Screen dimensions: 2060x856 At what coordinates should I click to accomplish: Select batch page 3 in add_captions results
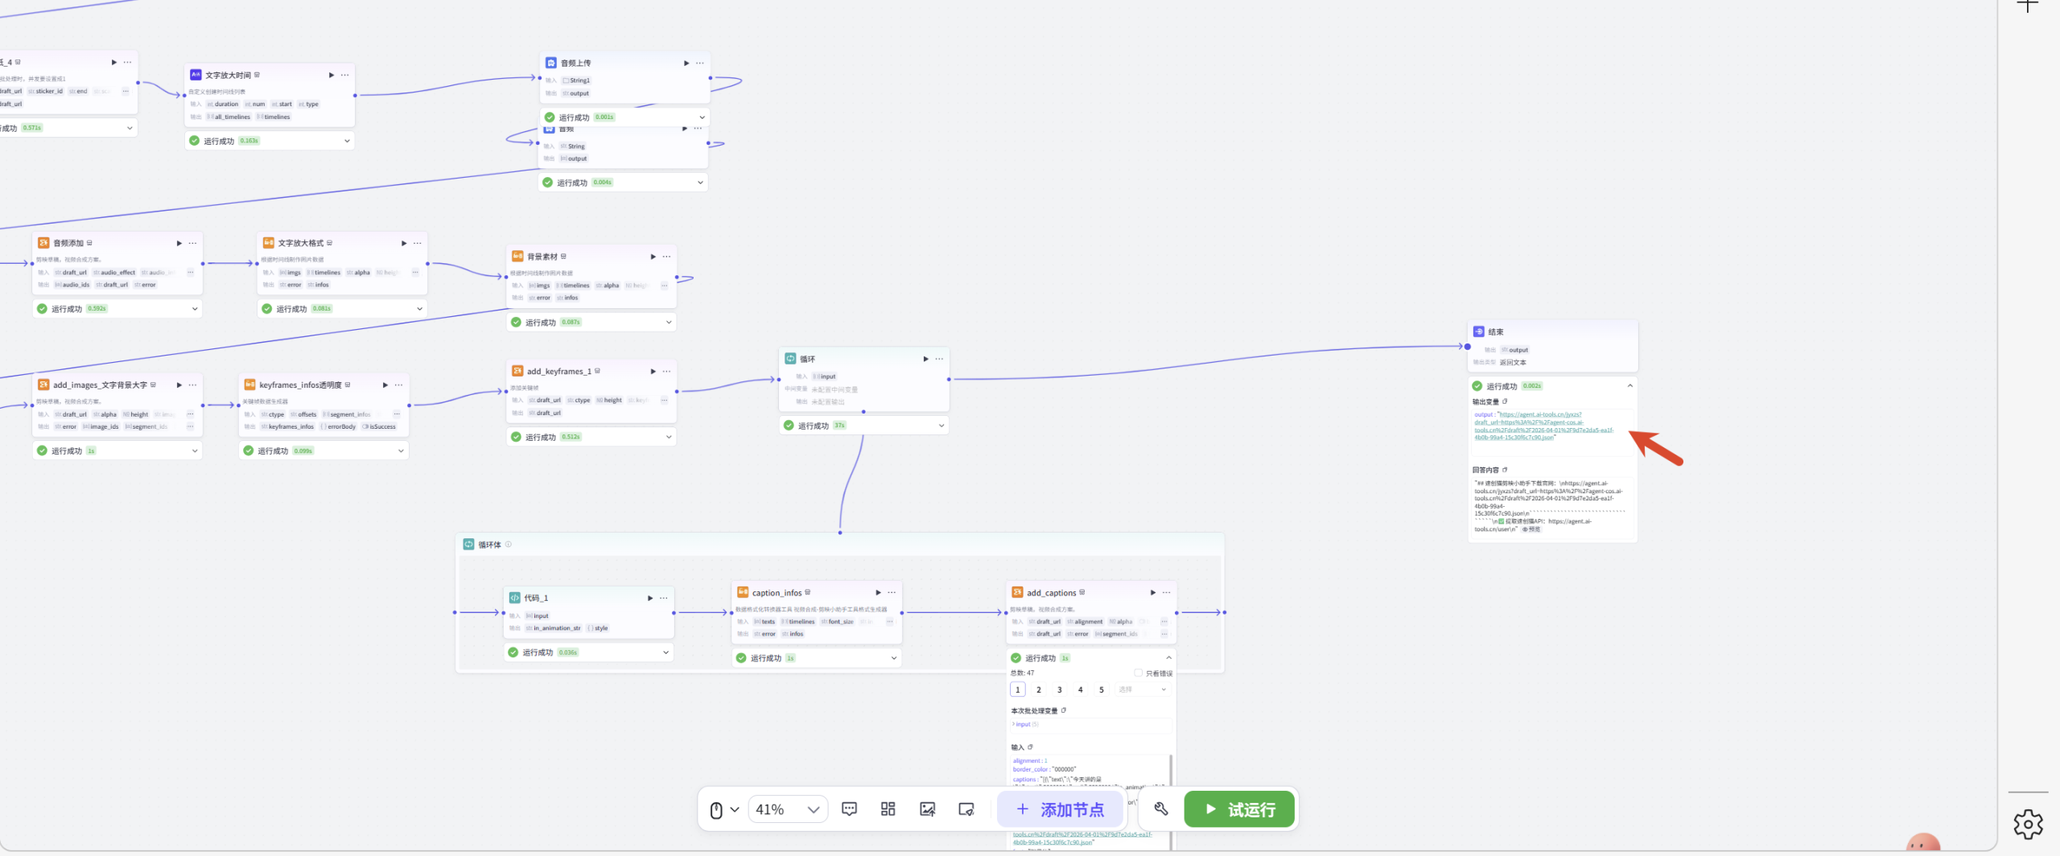1059,689
